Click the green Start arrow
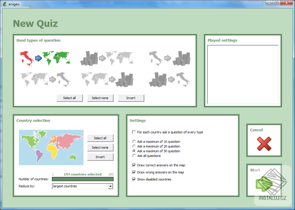295x210 pixels. pyautogui.click(x=264, y=185)
